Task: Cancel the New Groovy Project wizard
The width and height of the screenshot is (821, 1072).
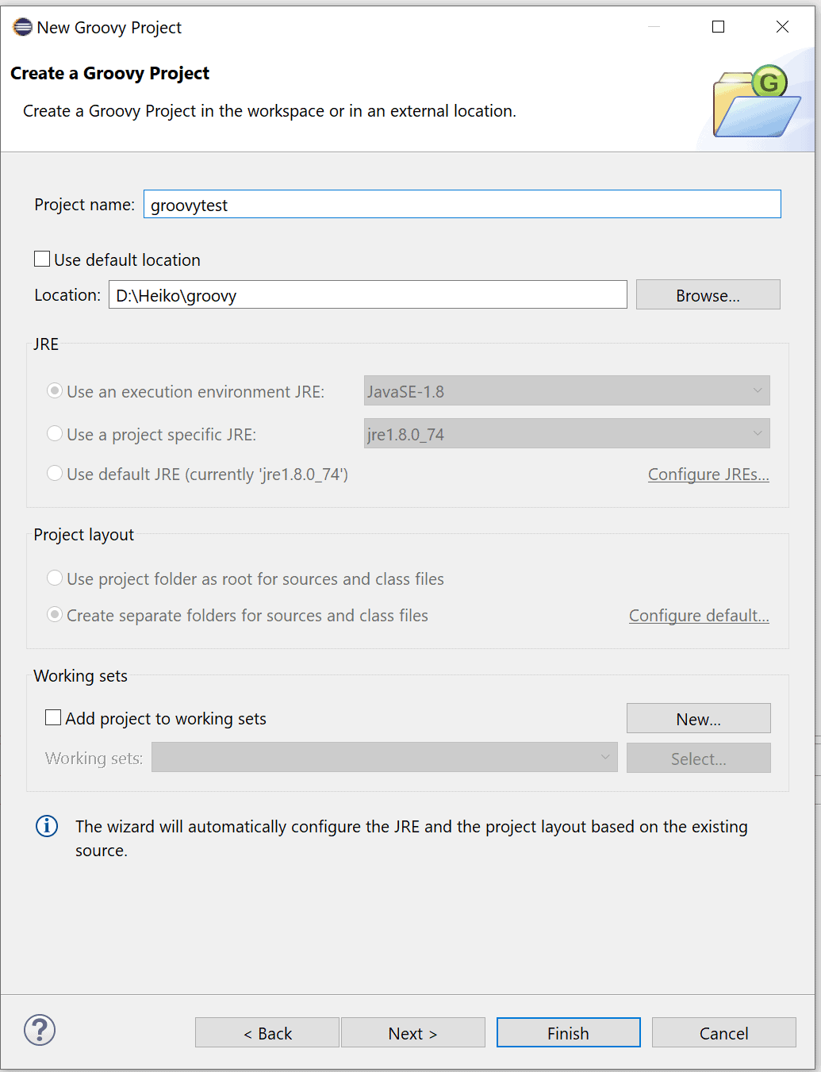Action: [723, 1032]
